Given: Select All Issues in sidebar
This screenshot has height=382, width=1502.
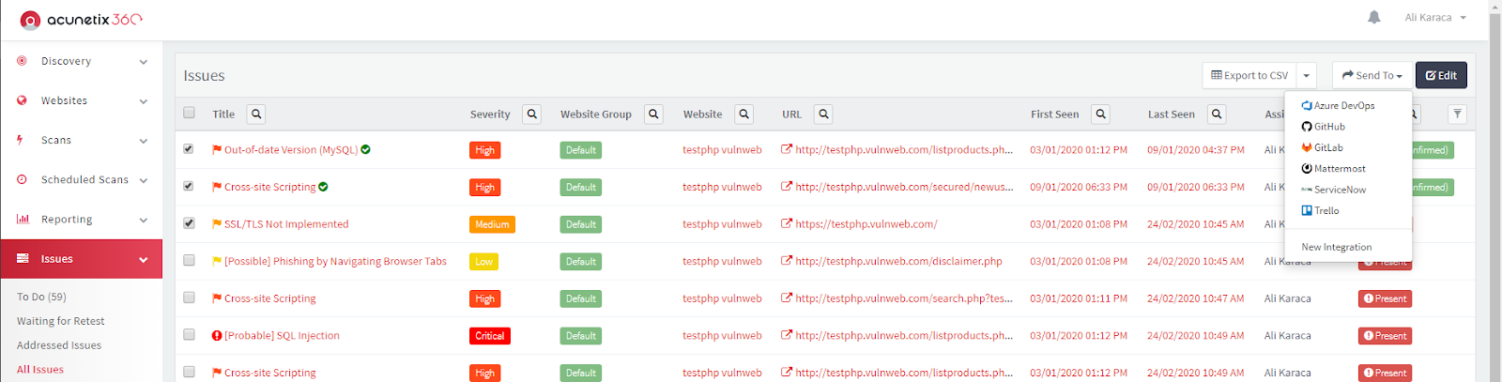Looking at the screenshot, I should tap(40, 370).
